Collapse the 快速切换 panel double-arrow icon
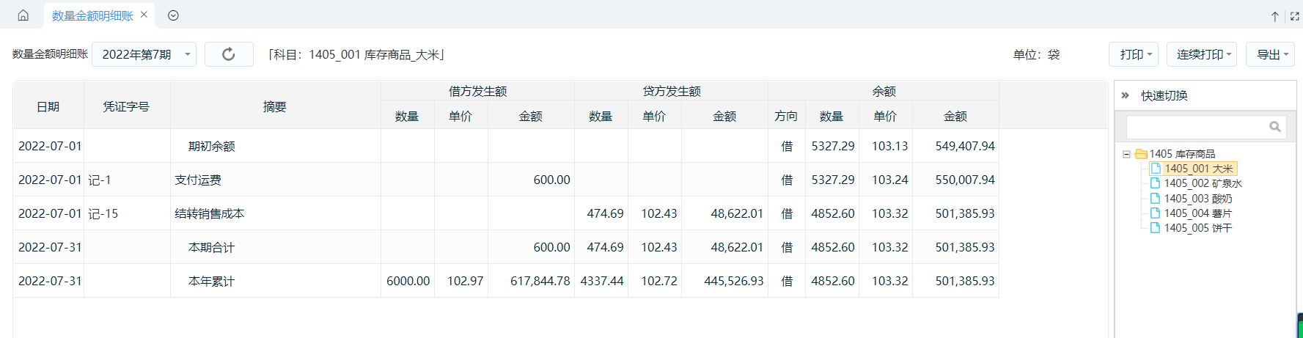Image resolution: width=1303 pixels, height=338 pixels. click(1126, 95)
